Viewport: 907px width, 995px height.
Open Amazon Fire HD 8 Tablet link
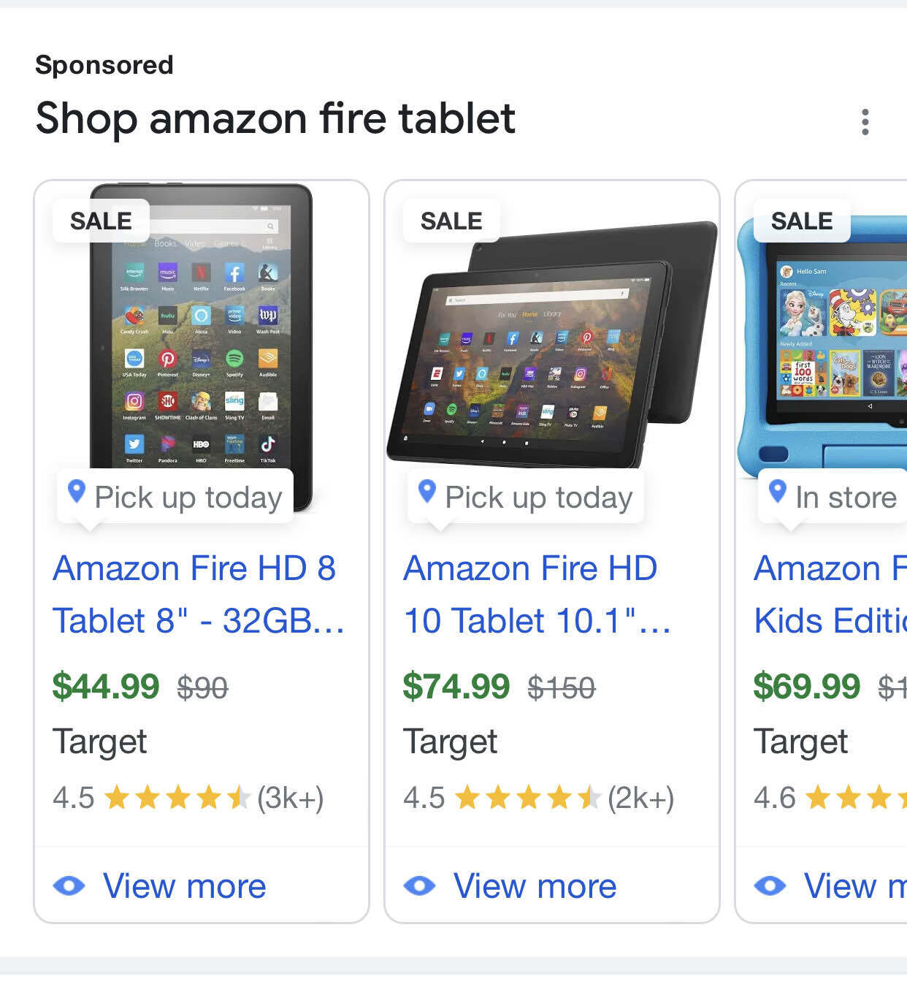tap(197, 594)
